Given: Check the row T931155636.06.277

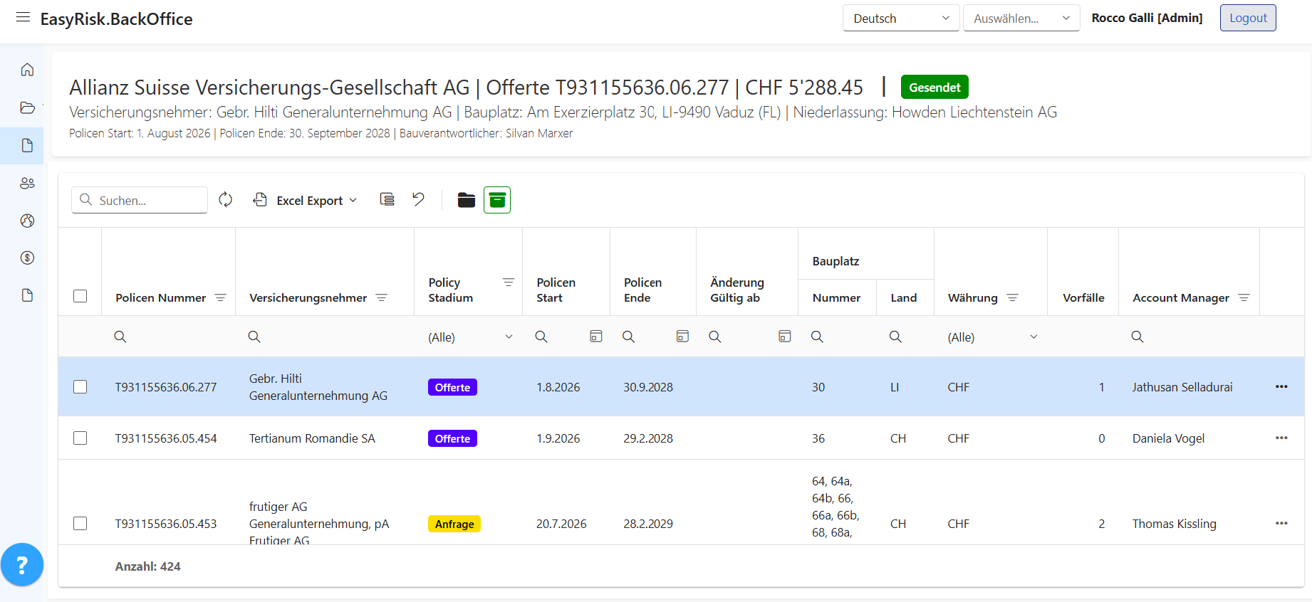Looking at the screenshot, I should pyautogui.click(x=80, y=386).
